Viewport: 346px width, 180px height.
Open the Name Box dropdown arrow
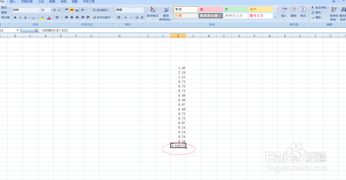point(17,30)
